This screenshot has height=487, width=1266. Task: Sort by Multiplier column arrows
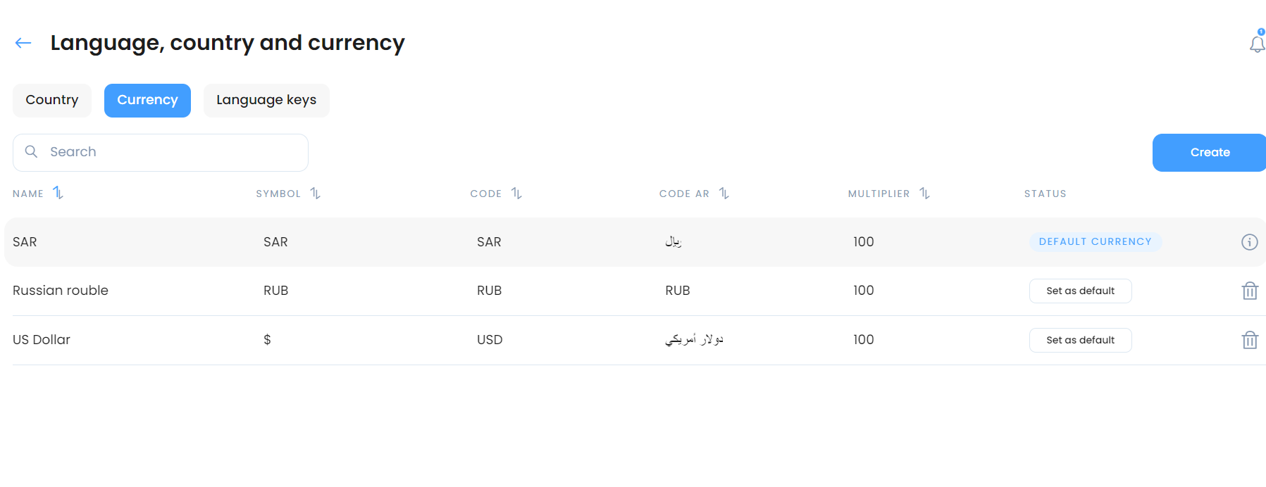[925, 194]
